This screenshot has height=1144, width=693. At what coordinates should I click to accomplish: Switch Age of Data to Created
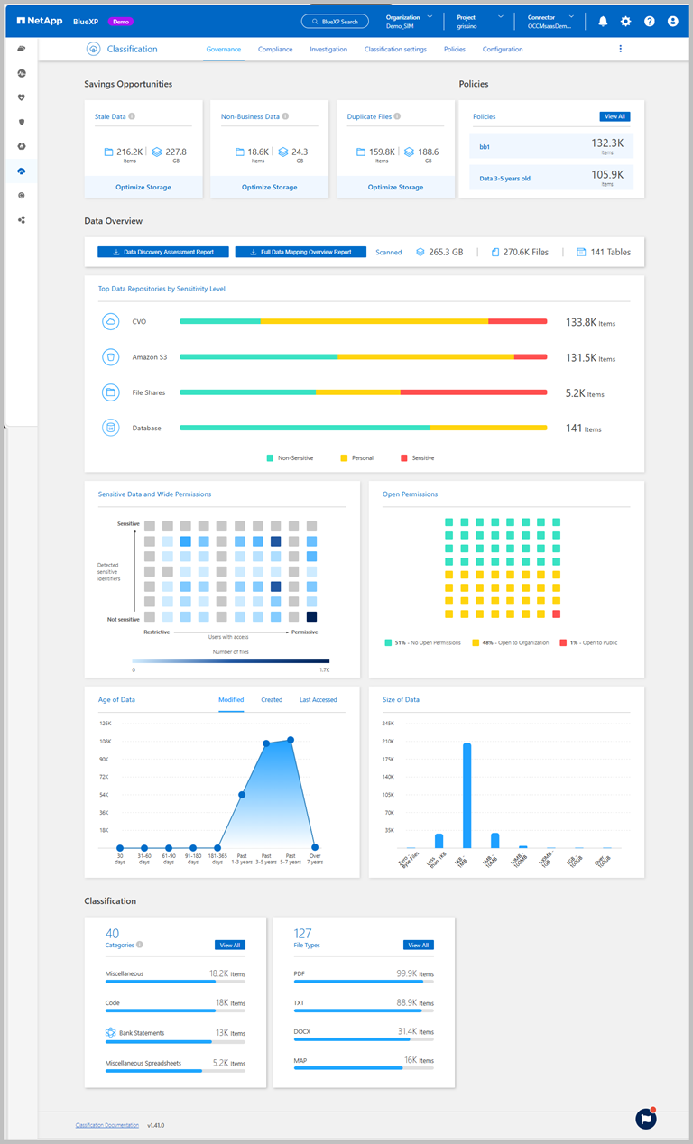tap(272, 699)
